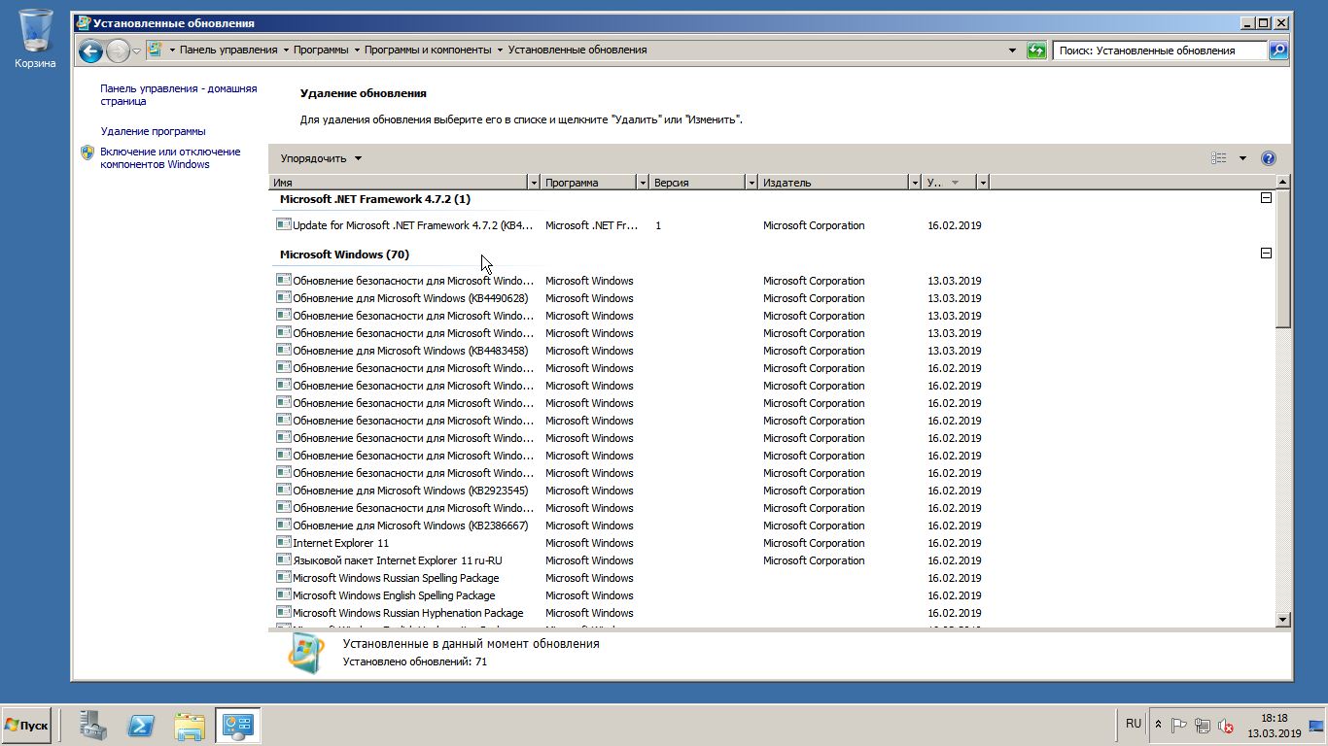Sort by the Имя column header
The image size is (1328, 746).
(398, 183)
